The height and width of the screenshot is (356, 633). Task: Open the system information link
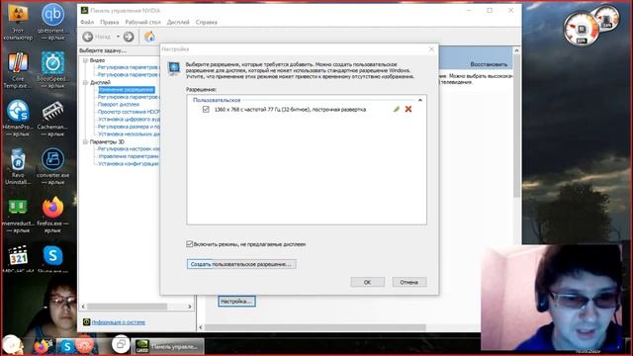[x=119, y=322]
